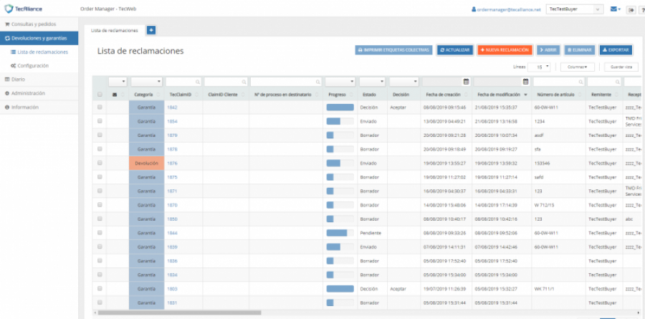Open the Administración menu
This screenshot has width=645, height=319.
point(39,93)
